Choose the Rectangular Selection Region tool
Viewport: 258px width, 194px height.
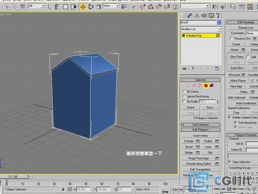coord(65,7)
